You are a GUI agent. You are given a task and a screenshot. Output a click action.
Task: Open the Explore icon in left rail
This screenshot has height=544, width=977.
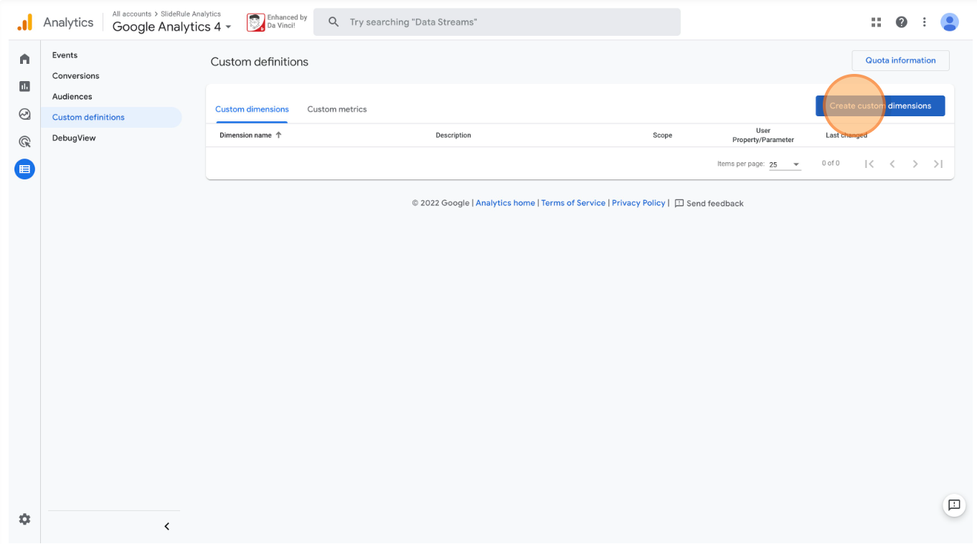[24, 114]
